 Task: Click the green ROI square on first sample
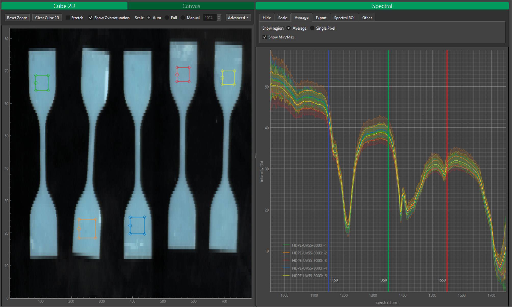[42, 83]
